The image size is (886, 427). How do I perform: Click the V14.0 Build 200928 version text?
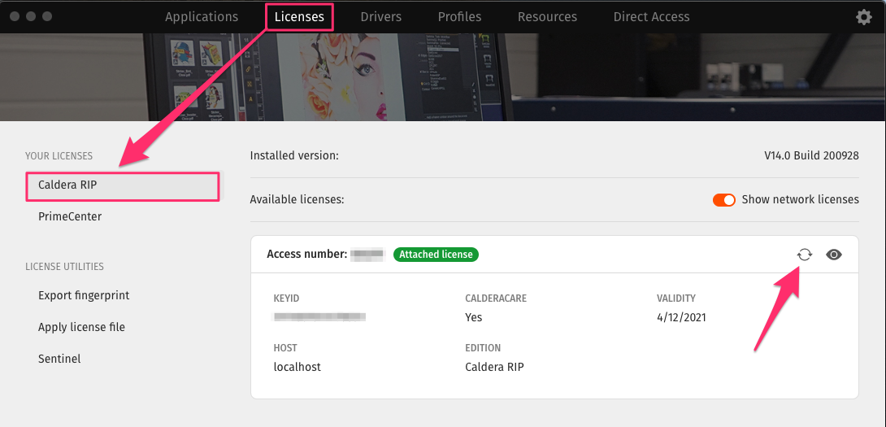click(811, 155)
